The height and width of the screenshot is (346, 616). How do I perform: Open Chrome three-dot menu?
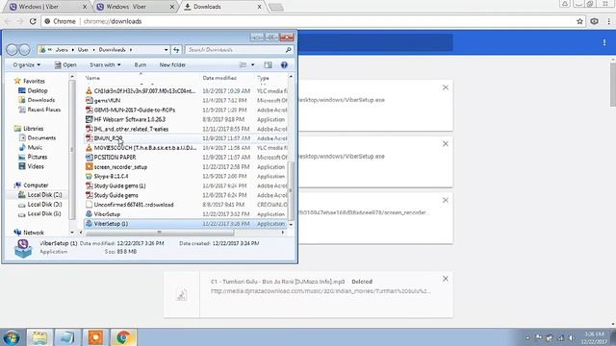(x=608, y=21)
